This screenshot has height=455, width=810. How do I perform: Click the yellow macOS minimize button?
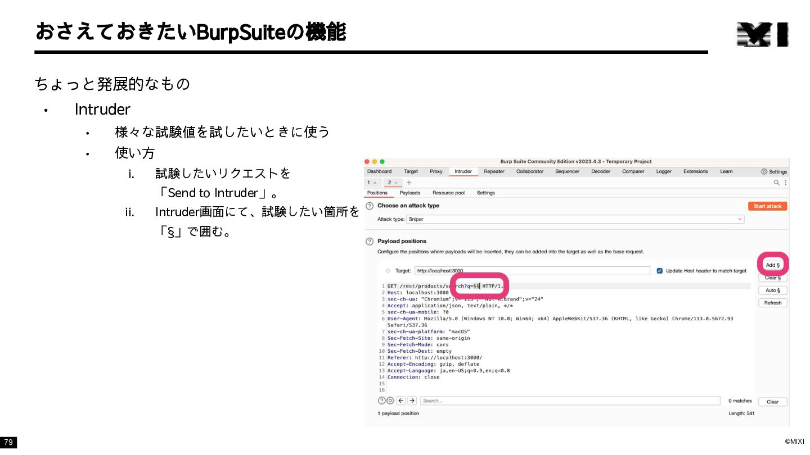(375, 162)
